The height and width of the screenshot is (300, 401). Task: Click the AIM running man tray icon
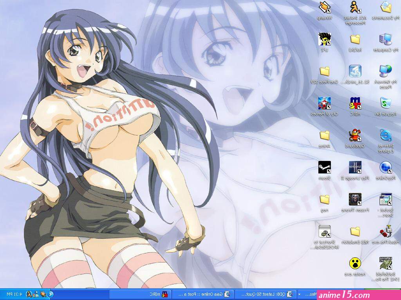30,295
